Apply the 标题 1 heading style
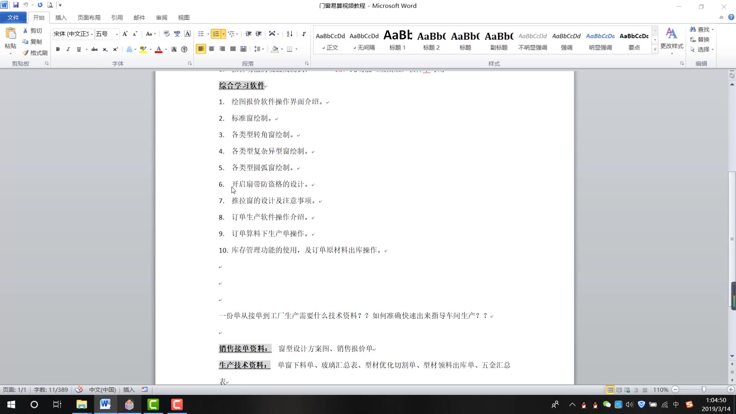The image size is (736, 414). (398, 40)
